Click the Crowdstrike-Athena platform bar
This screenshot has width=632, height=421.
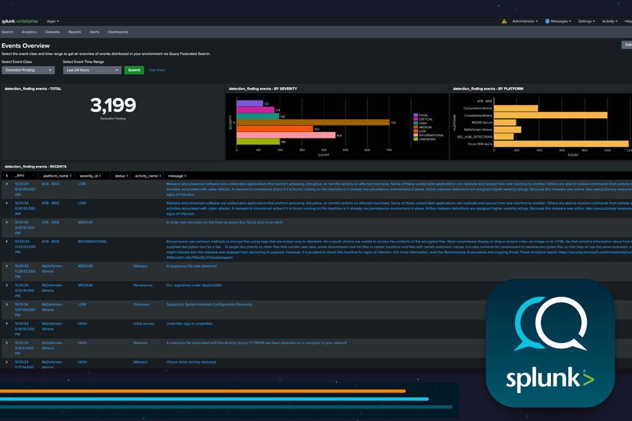550,115
